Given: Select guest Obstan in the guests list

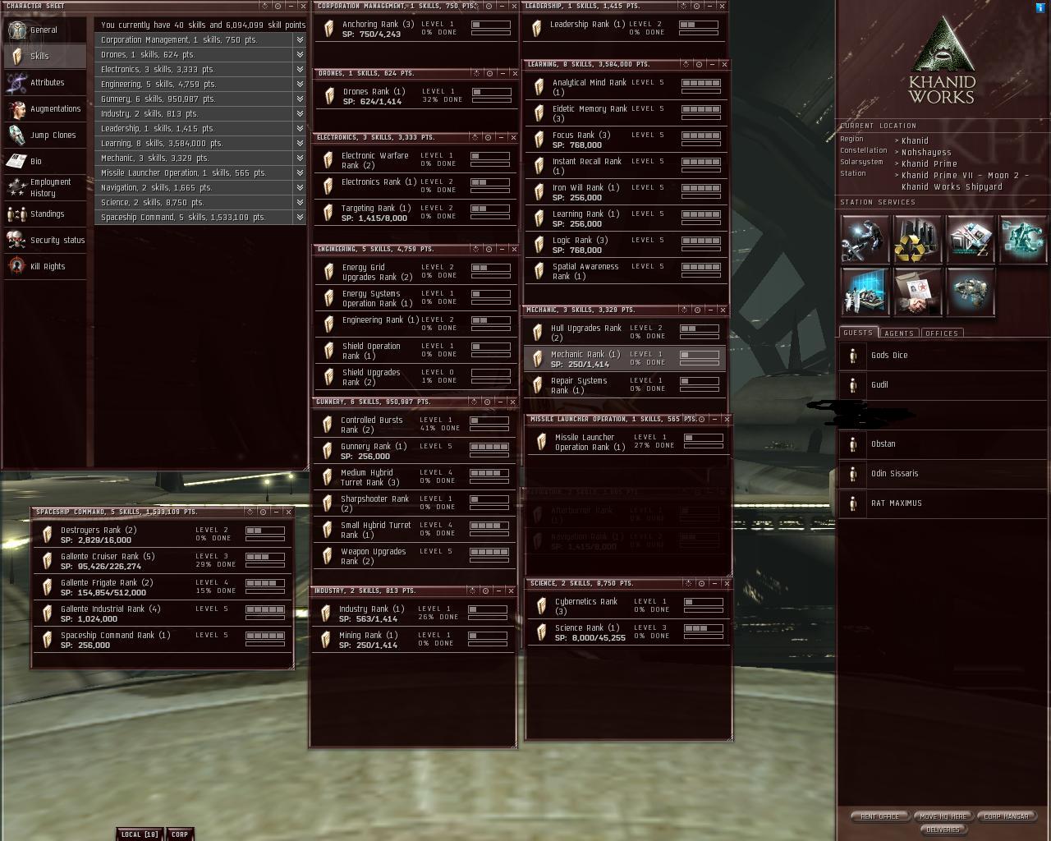Looking at the screenshot, I should pos(943,444).
